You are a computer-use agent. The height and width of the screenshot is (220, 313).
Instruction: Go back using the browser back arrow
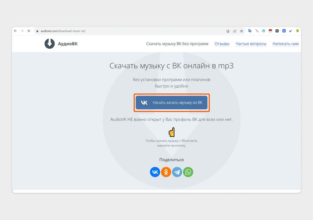(15, 31)
